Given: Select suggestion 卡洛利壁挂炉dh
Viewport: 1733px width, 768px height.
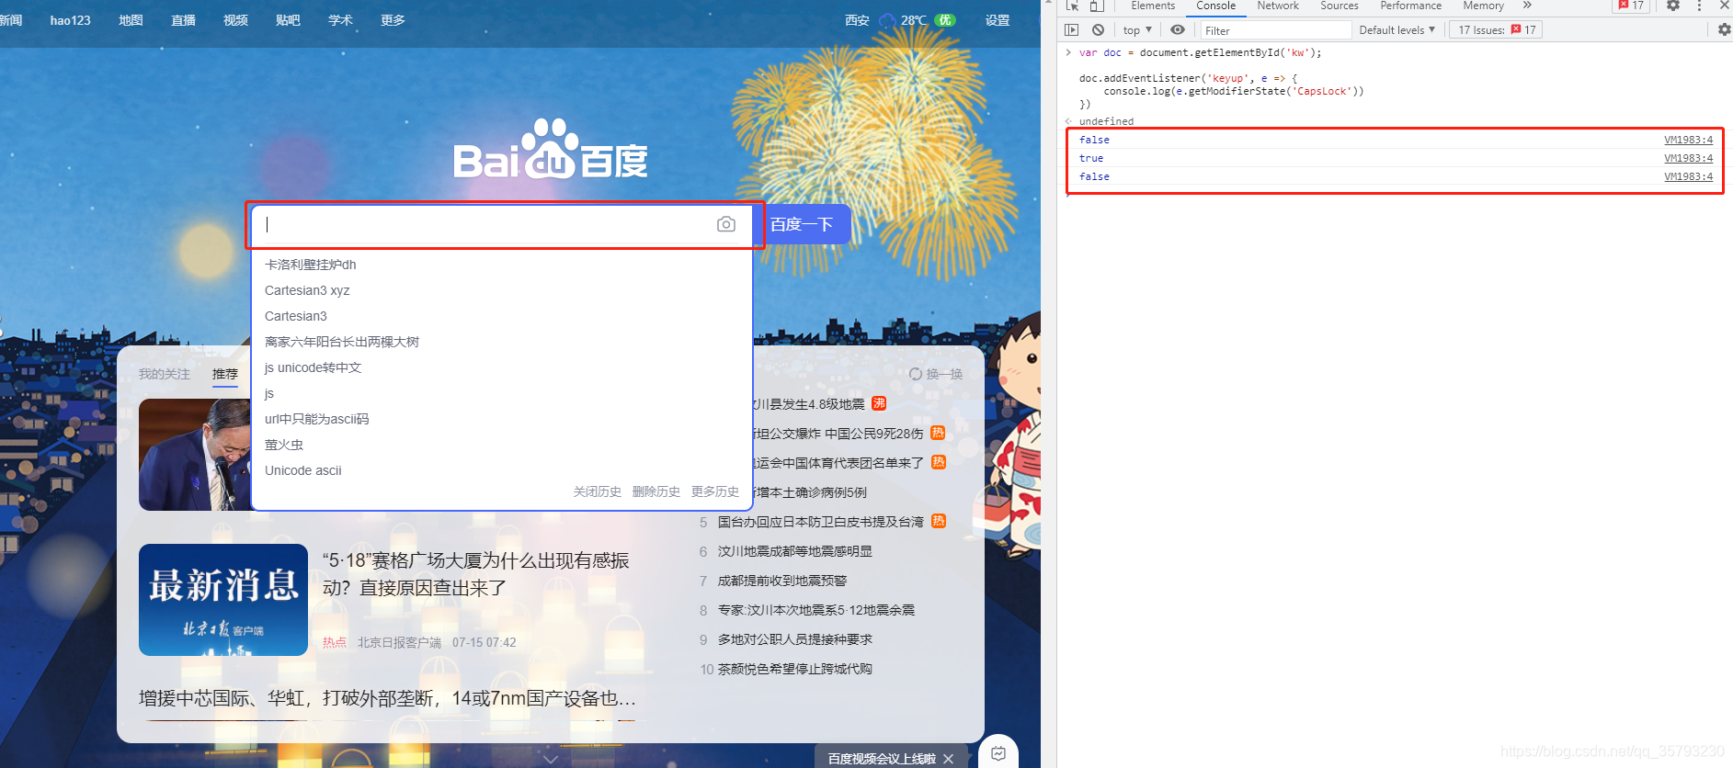Looking at the screenshot, I should coord(311,265).
